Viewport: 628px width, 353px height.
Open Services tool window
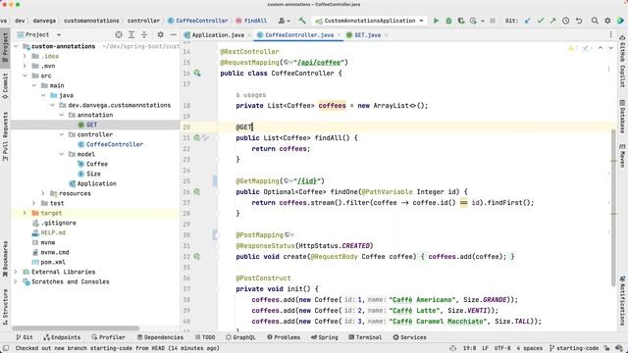409,337
